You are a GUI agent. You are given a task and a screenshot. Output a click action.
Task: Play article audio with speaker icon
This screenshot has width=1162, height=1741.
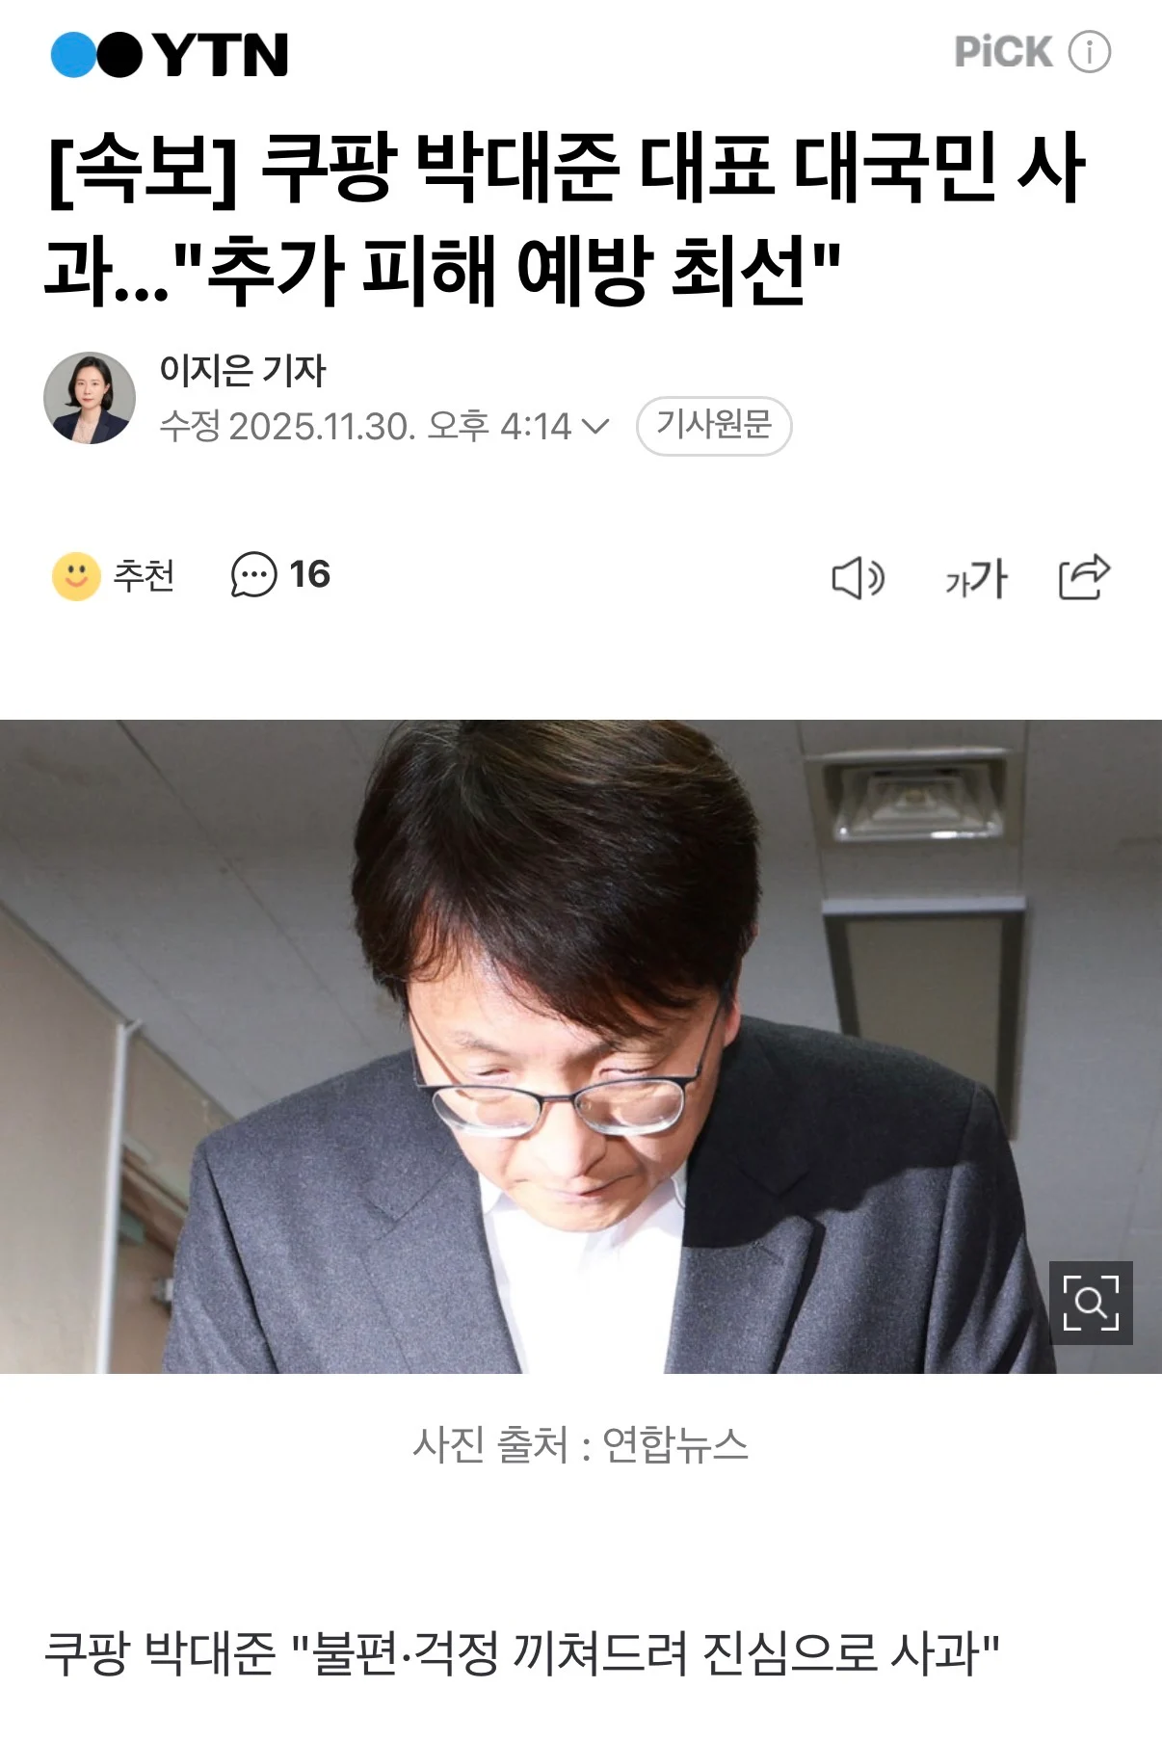pyautogui.click(x=858, y=578)
